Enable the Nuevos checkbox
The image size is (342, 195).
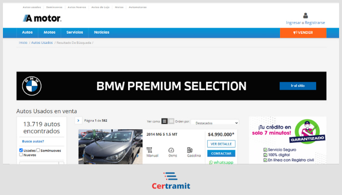point(21,155)
